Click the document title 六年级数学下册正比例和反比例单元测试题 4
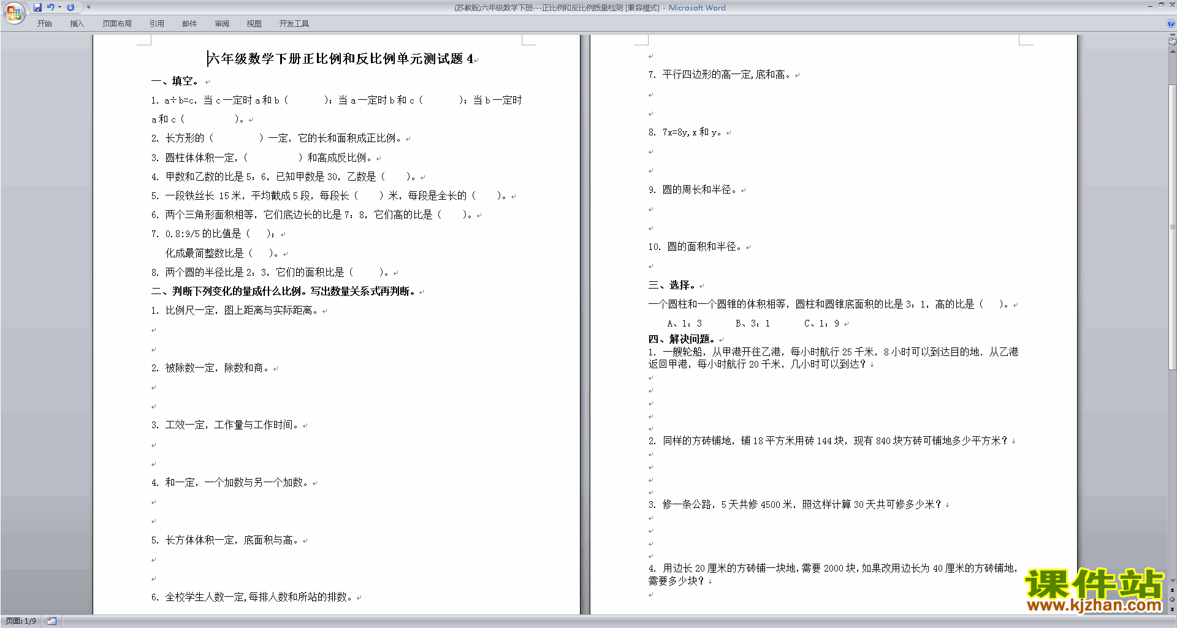 click(x=341, y=59)
